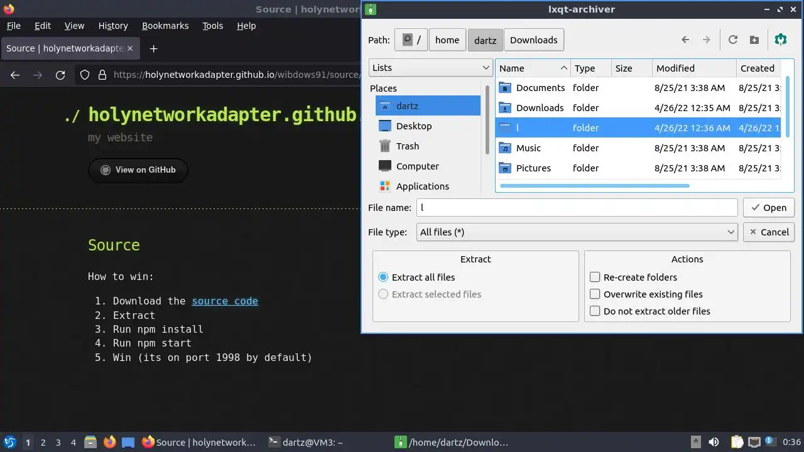Screen dimensions: 804x452
Task: Enable Re-create folders checkbox
Action: click(x=633, y=277)
